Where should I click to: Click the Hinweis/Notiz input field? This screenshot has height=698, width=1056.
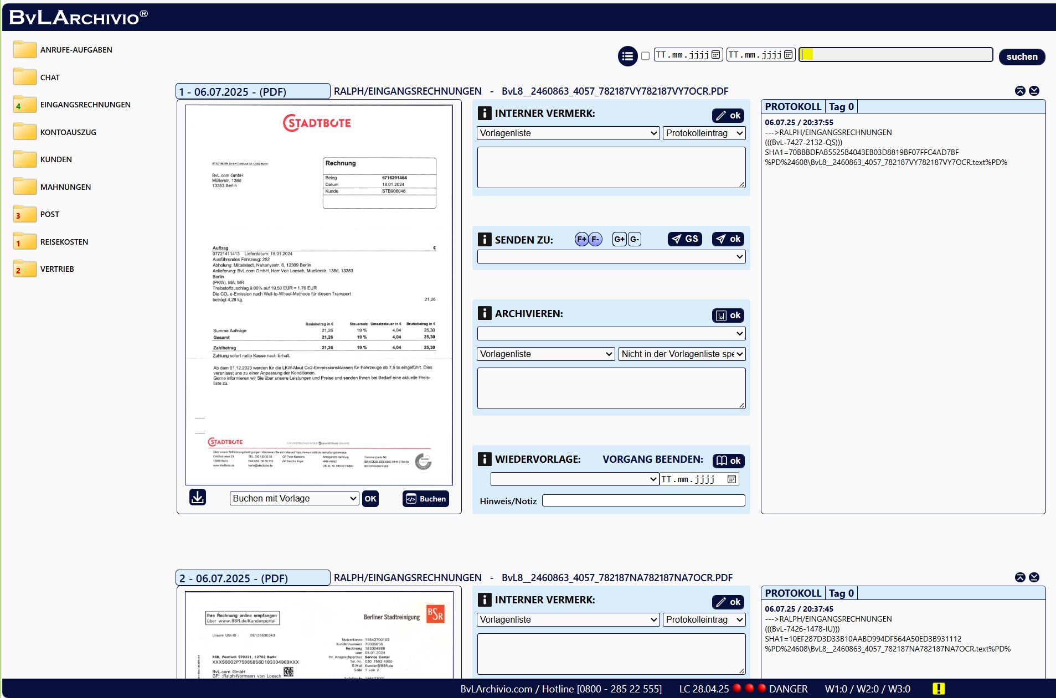pyautogui.click(x=643, y=500)
